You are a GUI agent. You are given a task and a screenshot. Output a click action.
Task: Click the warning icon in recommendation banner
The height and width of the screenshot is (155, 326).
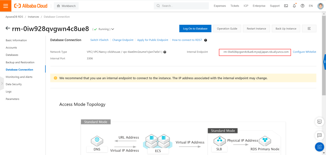coord(55,78)
